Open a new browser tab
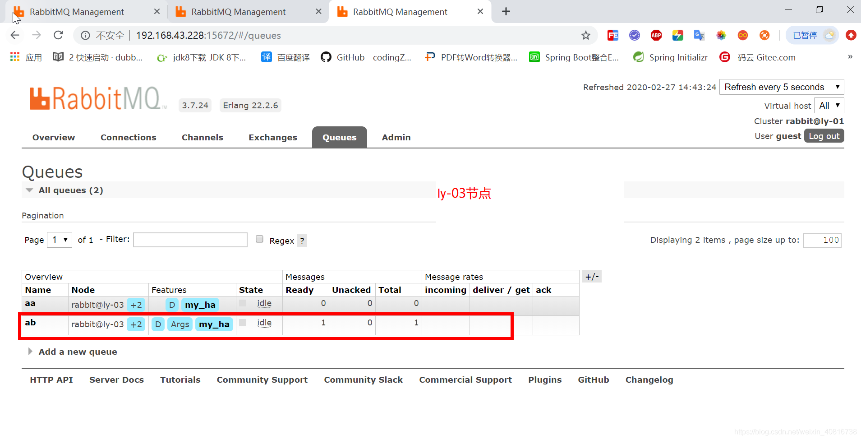 coord(506,12)
